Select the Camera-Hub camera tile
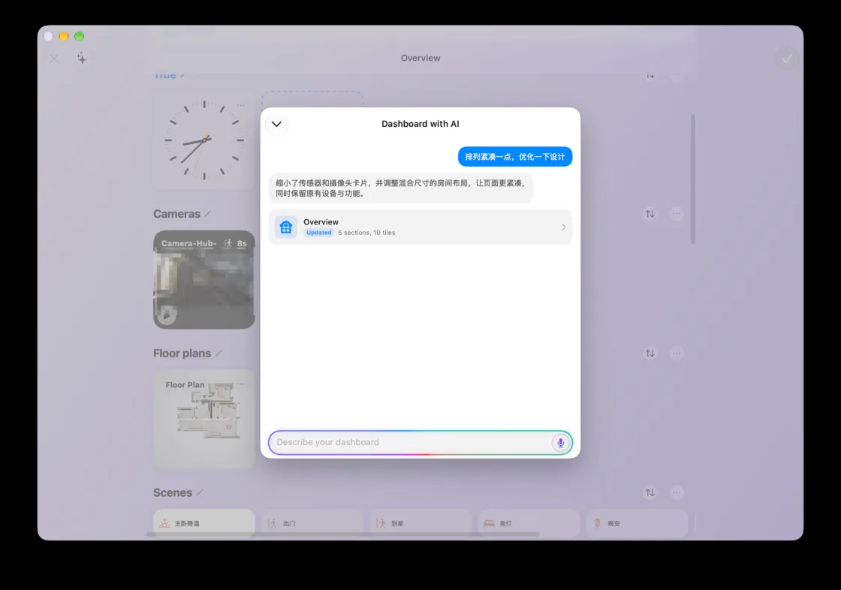 click(x=203, y=279)
